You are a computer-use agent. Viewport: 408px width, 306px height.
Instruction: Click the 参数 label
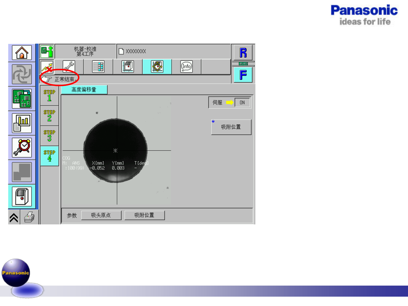click(x=72, y=216)
